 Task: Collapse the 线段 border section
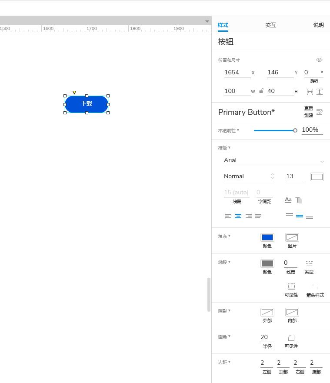pyautogui.click(x=224, y=262)
